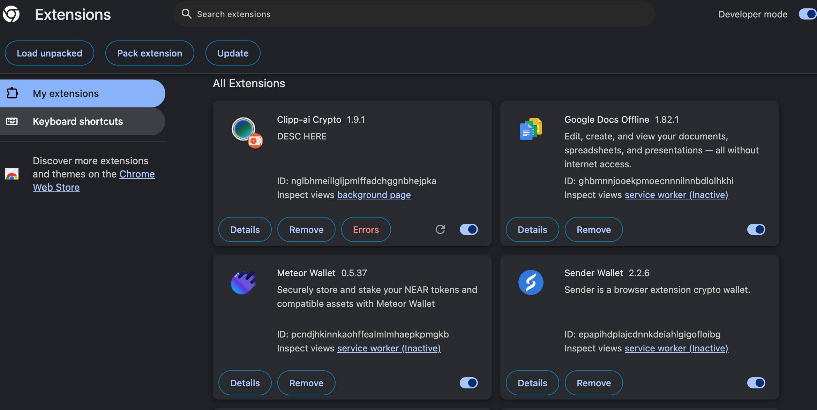Click the Meteor Wallet icon
This screenshot has width=817, height=410.
coord(243,282)
